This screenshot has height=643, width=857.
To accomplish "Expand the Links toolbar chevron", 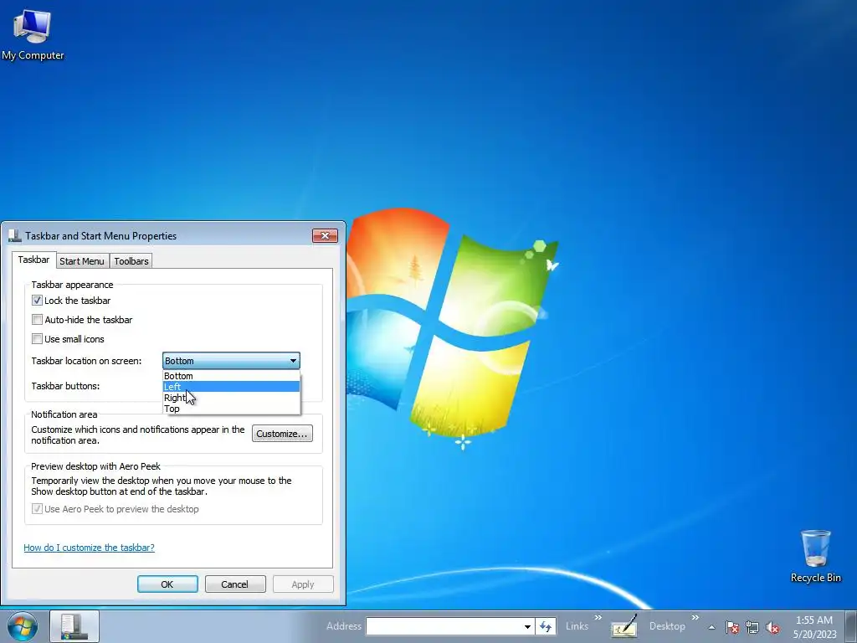I will click(598, 617).
